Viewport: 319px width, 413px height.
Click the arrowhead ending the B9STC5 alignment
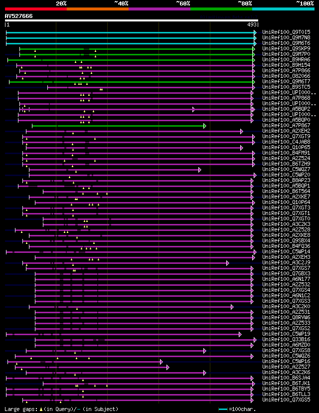pyautogui.click(x=254, y=87)
